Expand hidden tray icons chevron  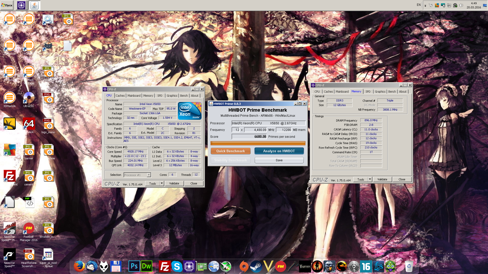[x=425, y=5]
